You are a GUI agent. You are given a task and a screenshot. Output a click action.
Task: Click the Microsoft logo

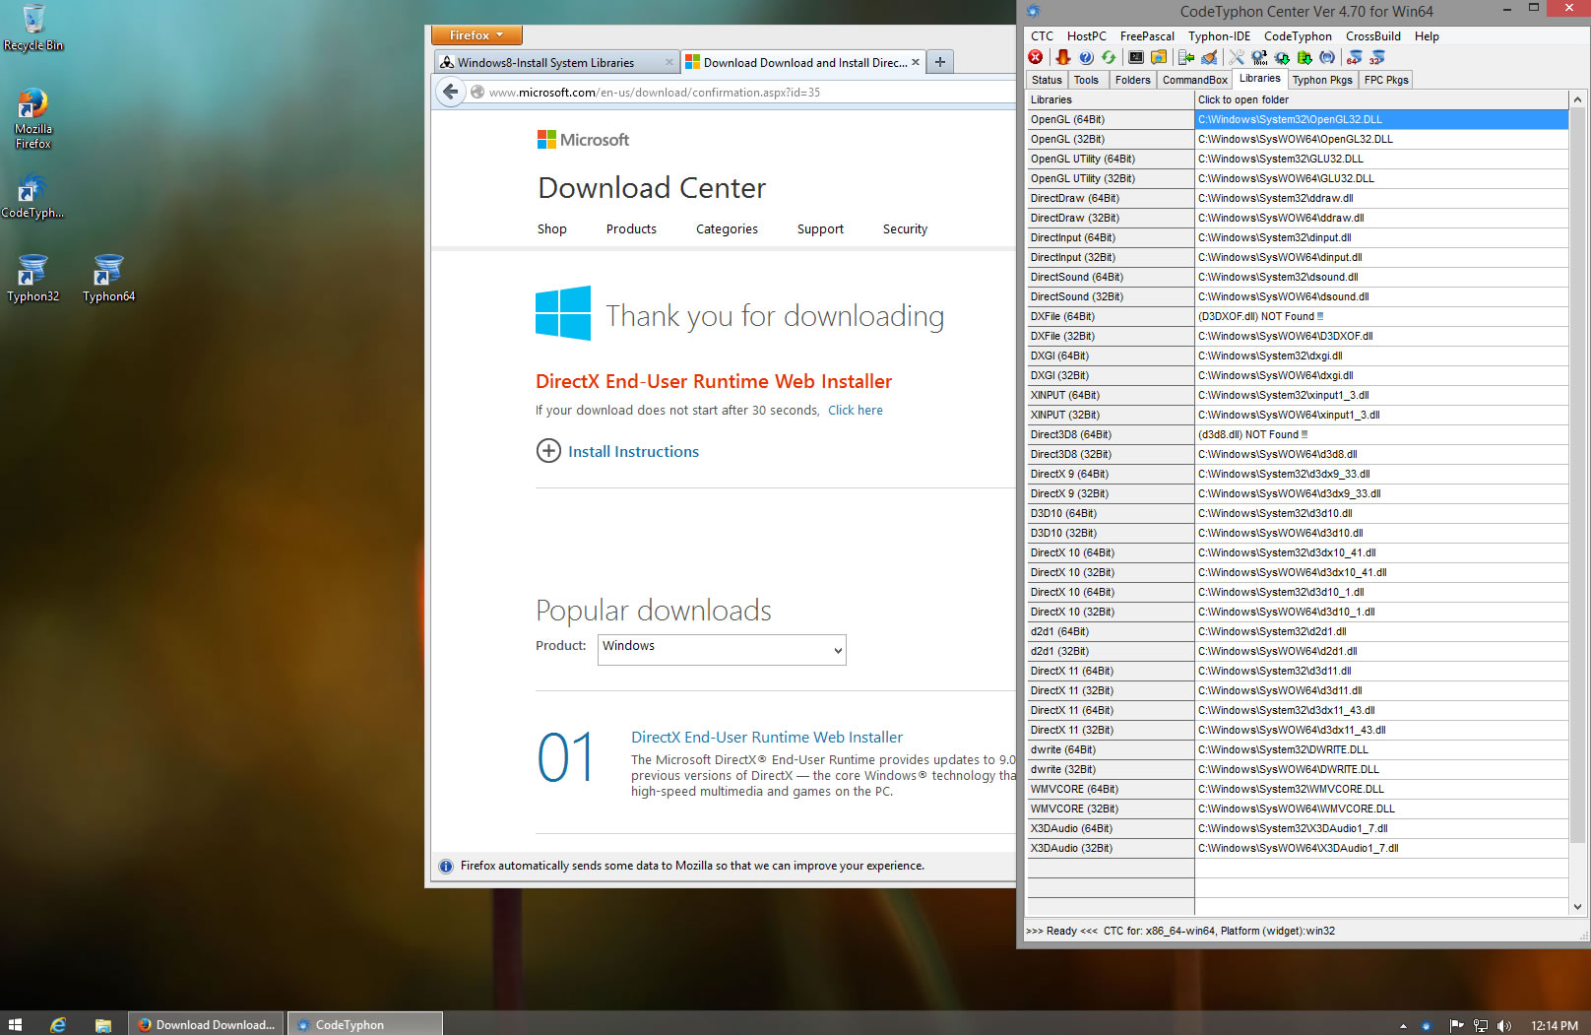(583, 140)
